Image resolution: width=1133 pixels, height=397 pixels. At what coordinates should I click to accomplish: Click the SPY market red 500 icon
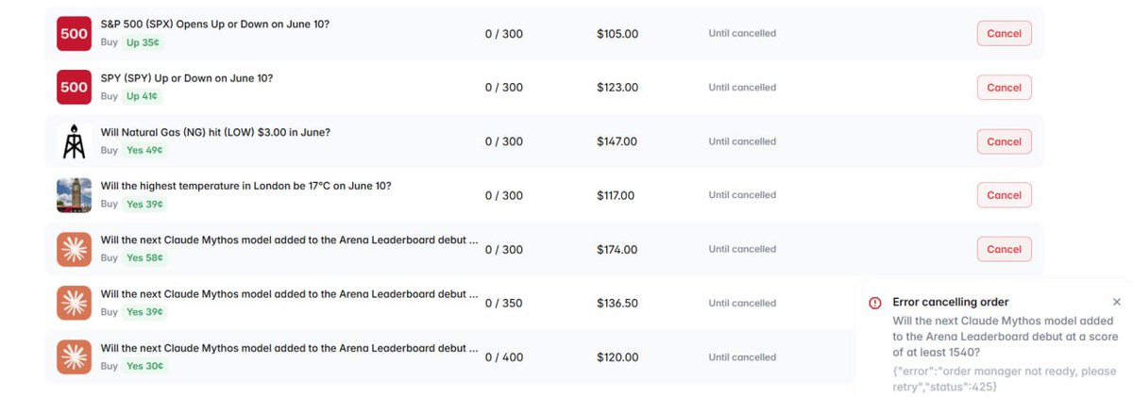point(74,87)
